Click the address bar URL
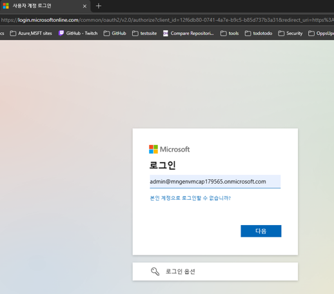The image size is (334, 294). click(x=167, y=20)
